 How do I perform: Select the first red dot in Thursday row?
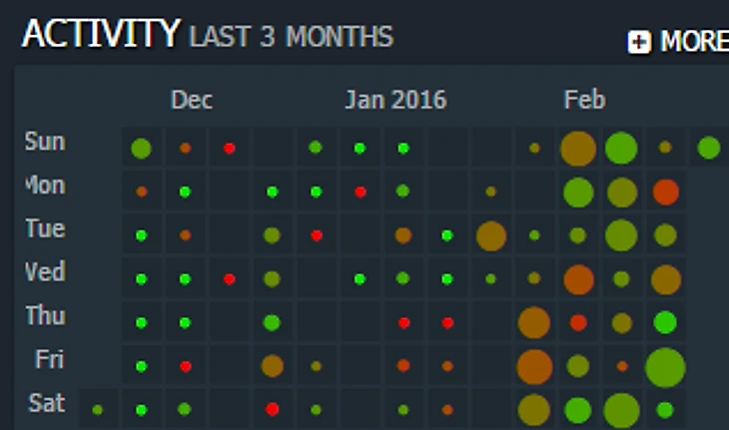tap(404, 322)
